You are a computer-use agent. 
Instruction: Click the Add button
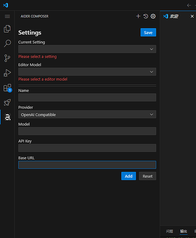(x=129, y=176)
